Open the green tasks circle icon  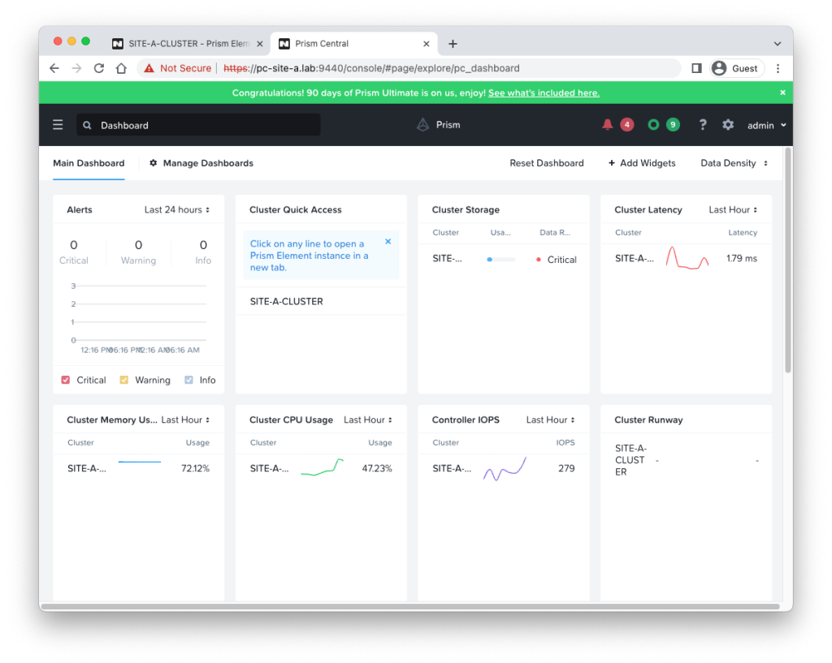(x=653, y=125)
